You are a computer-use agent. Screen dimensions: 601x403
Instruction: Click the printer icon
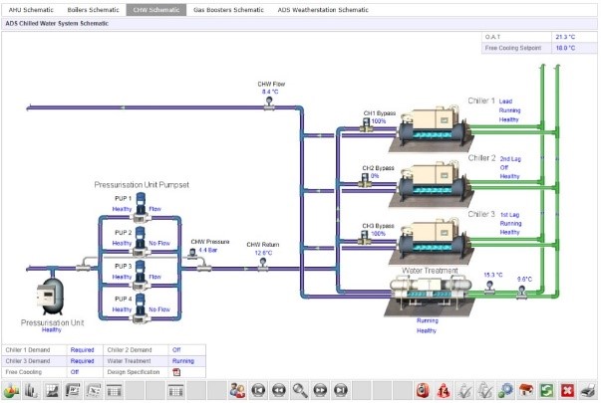tap(588, 390)
